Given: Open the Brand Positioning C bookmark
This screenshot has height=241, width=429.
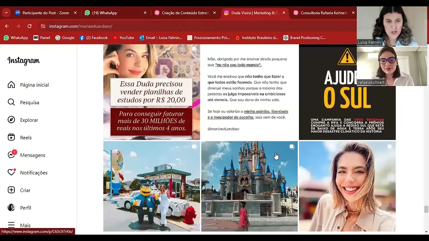Looking at the screenshot, I should pos(304,38).
